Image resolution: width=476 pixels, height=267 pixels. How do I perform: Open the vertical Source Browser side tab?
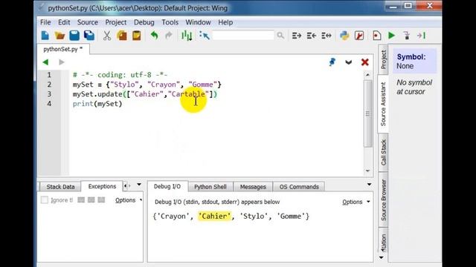click(x=383, y=200)
